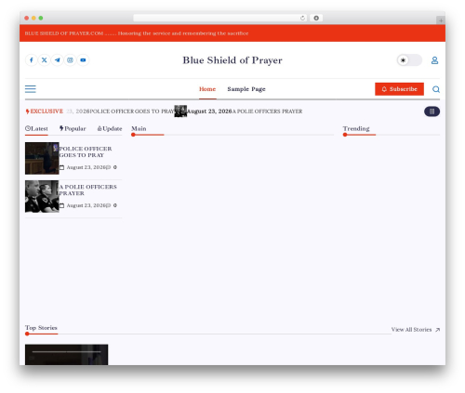Click the ticker thumbnail image
Viewport: 465px width, 393px height.
point(180,111)
